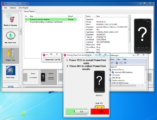Viewport: 157px width, 120px height.
Task: Click the device data list scroll up arrow
Action: (129, 16)
